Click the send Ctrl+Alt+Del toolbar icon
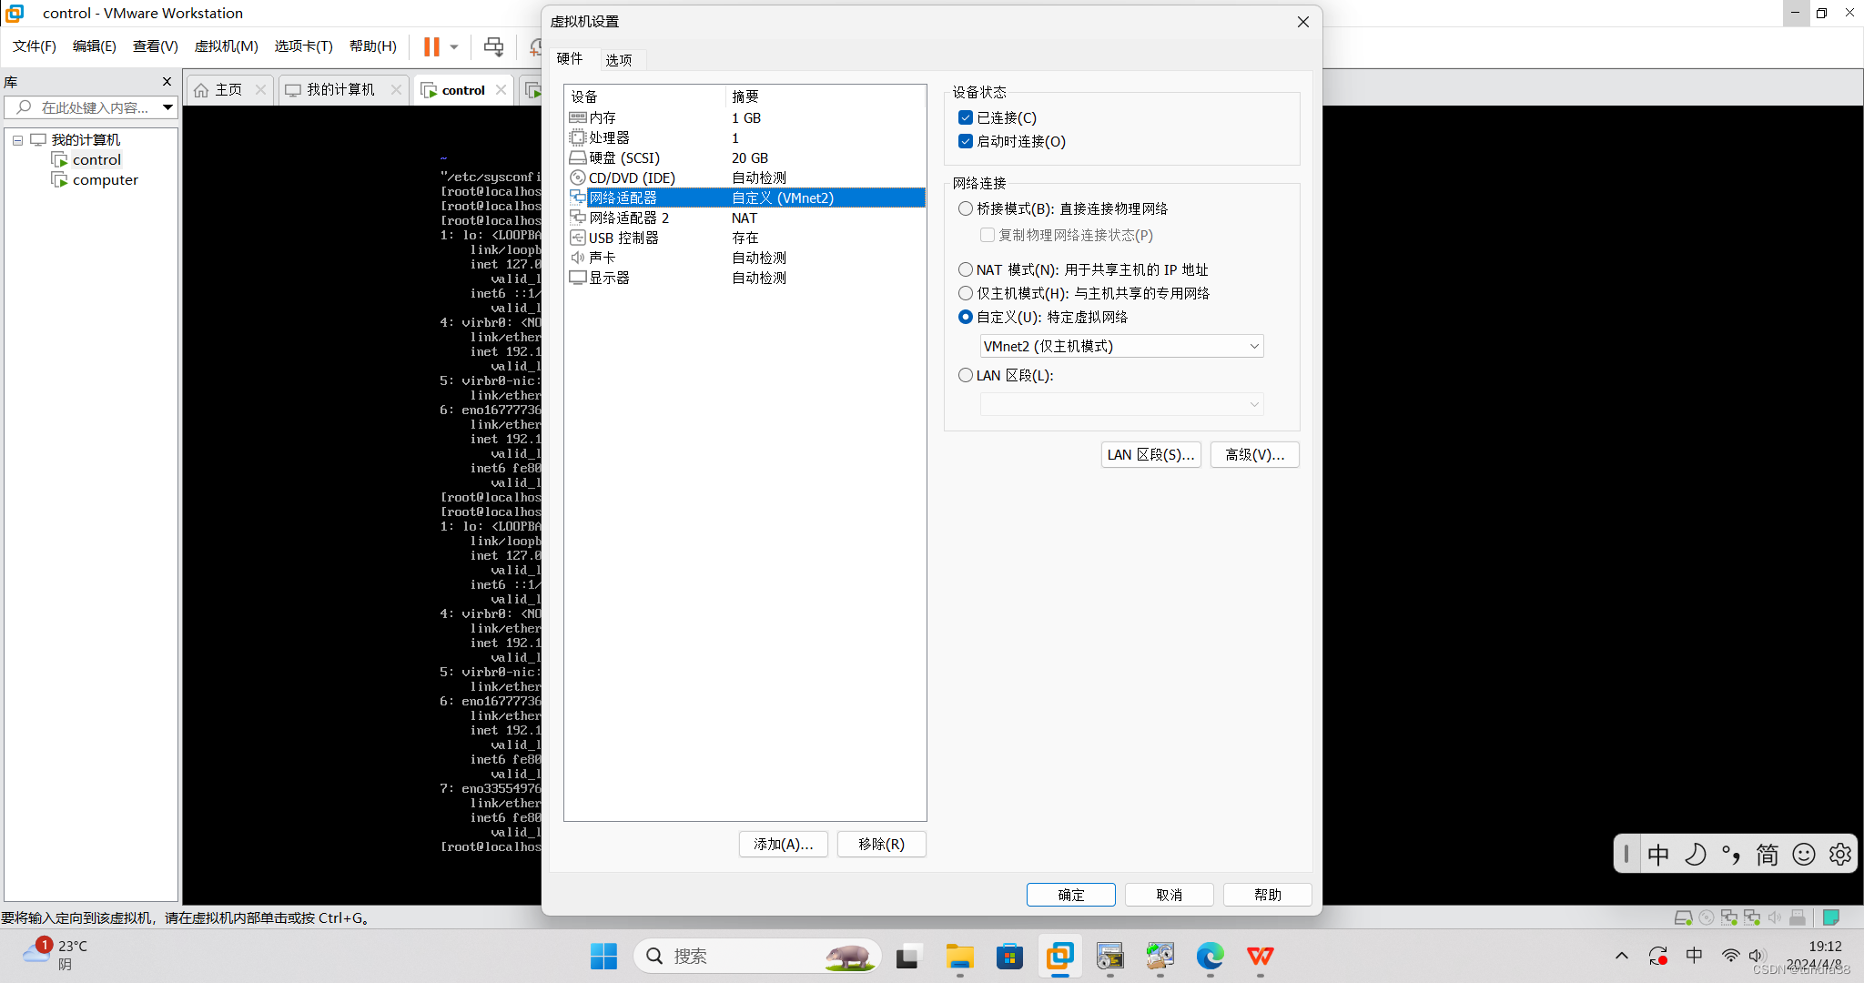Screen dimensions: 1864x983 [x=493, y=46]
